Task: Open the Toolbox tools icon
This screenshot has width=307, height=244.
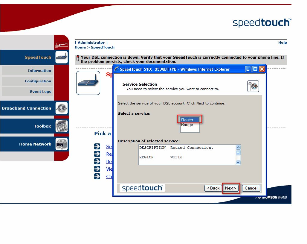Action: pos(62,126)
